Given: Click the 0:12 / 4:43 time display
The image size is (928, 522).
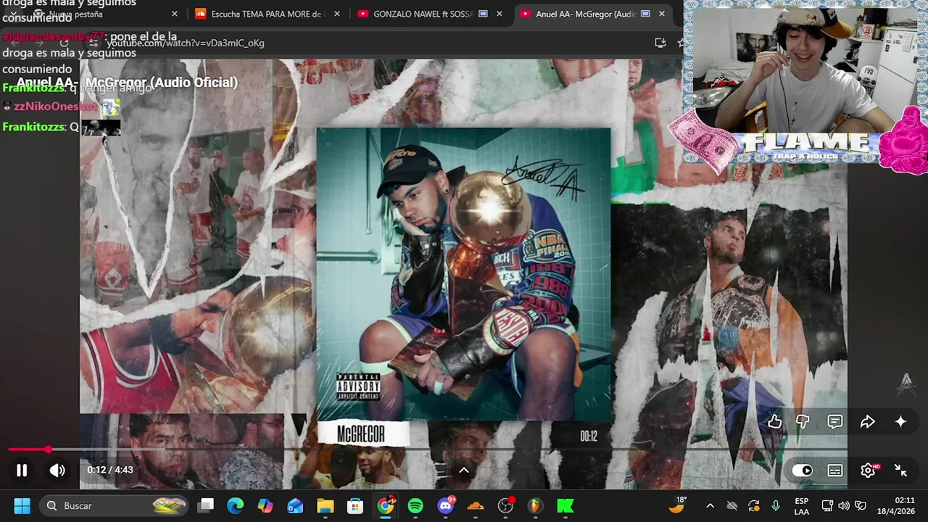Looking at the screenshot, I should point(110,470).
